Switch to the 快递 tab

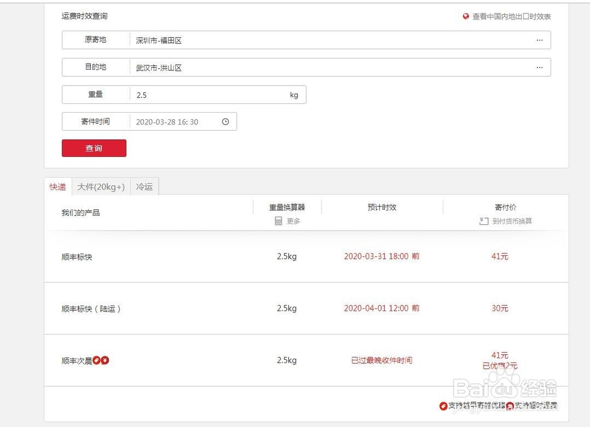pos(58,186)
